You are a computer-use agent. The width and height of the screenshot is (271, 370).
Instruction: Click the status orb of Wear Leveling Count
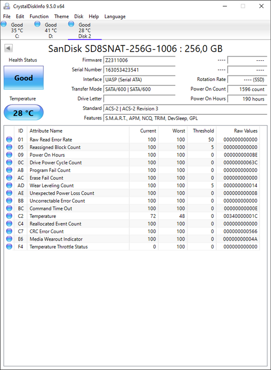click(x=9, y=185)
